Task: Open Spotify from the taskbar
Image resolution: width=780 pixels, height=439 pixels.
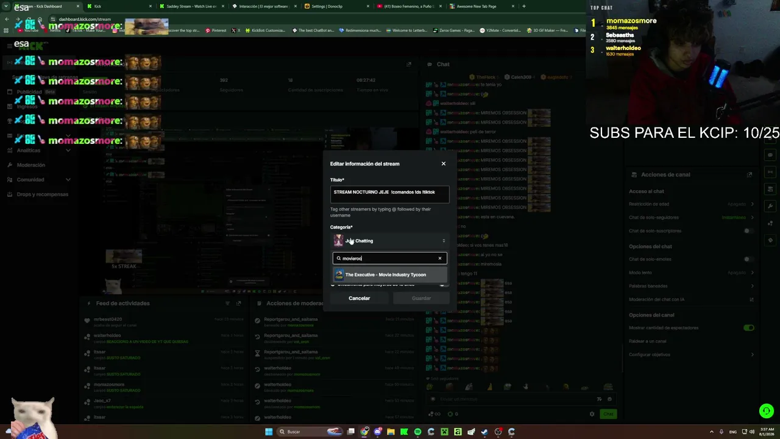Action: (x=417, y=432)
